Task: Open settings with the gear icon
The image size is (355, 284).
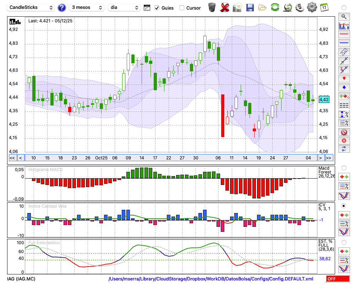Action: click(312, 7)
